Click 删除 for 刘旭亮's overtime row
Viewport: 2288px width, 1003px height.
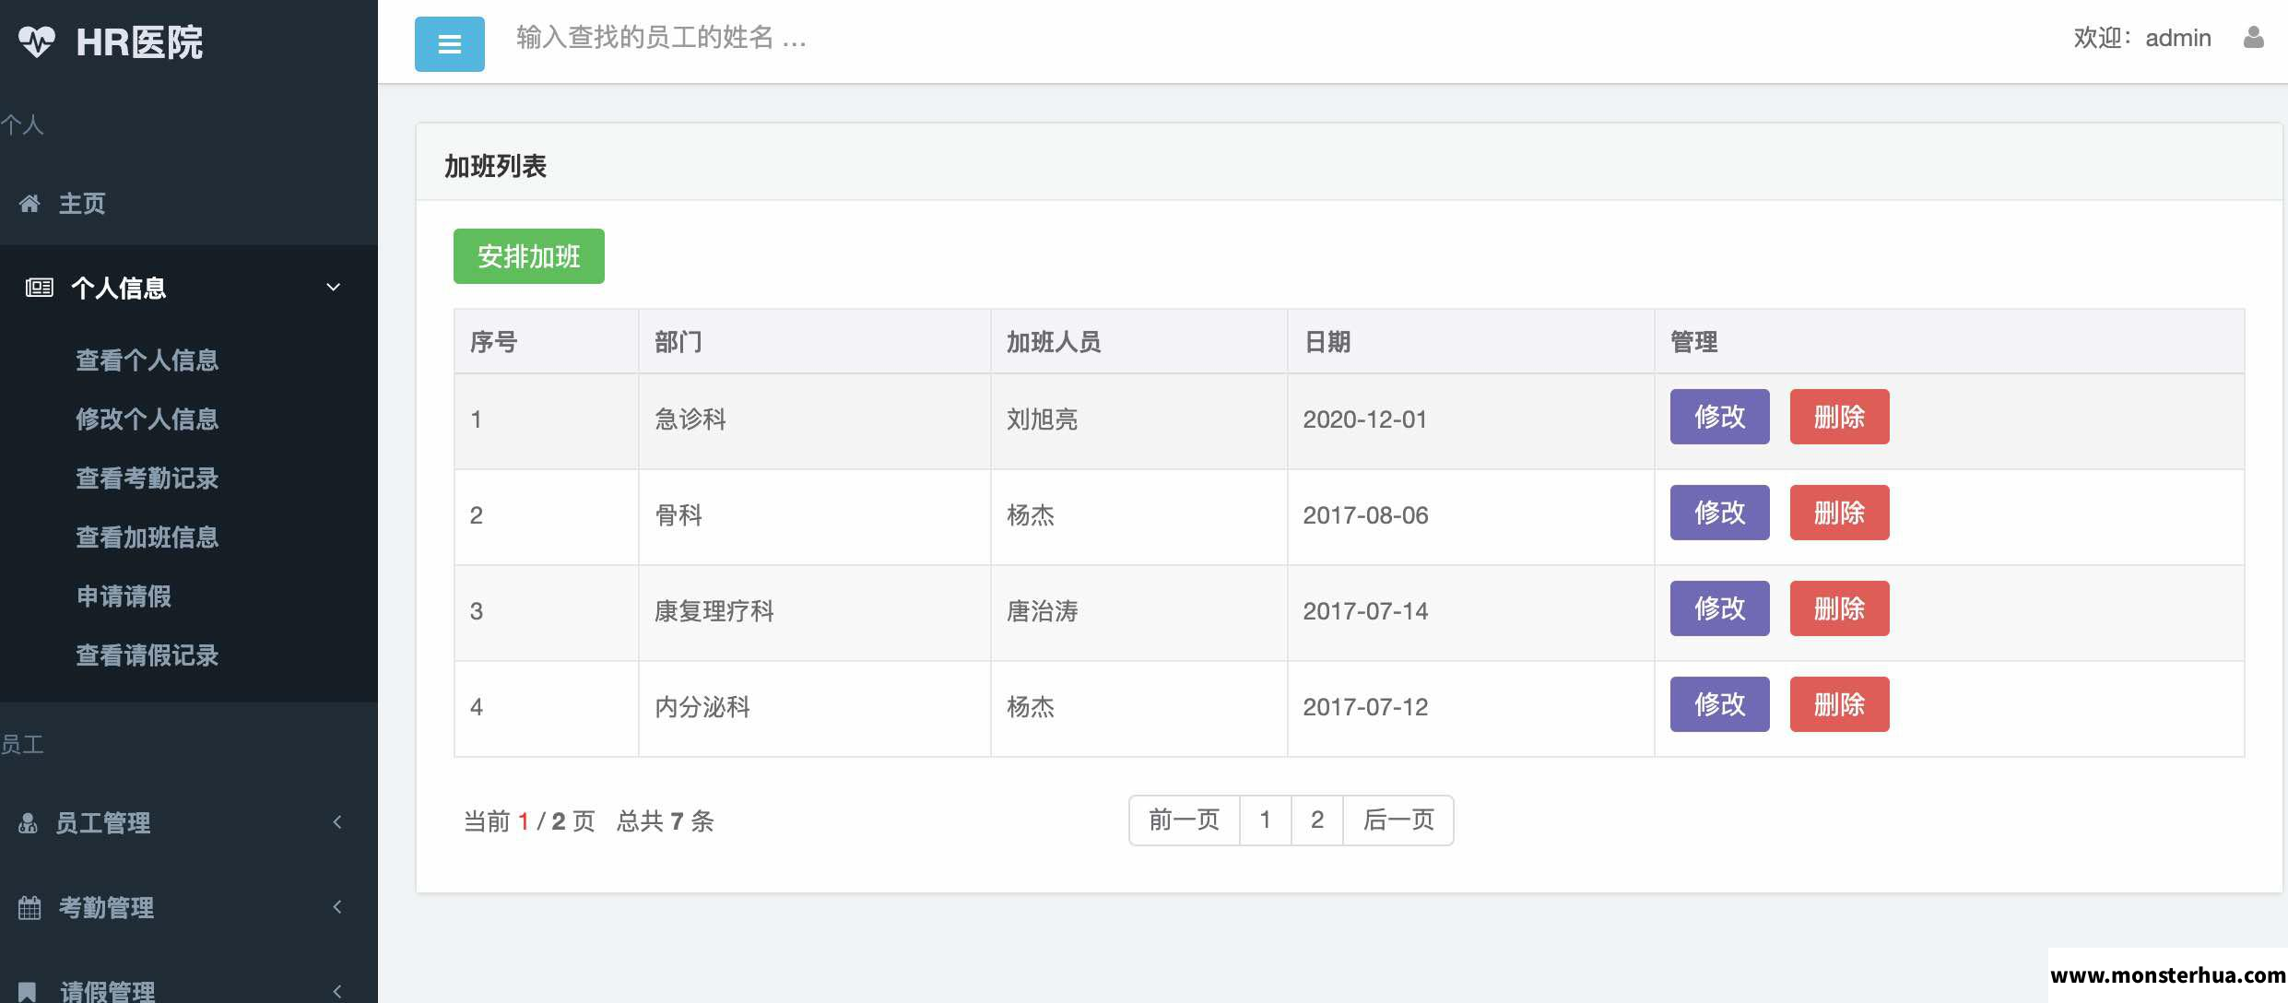[1840, 417]
